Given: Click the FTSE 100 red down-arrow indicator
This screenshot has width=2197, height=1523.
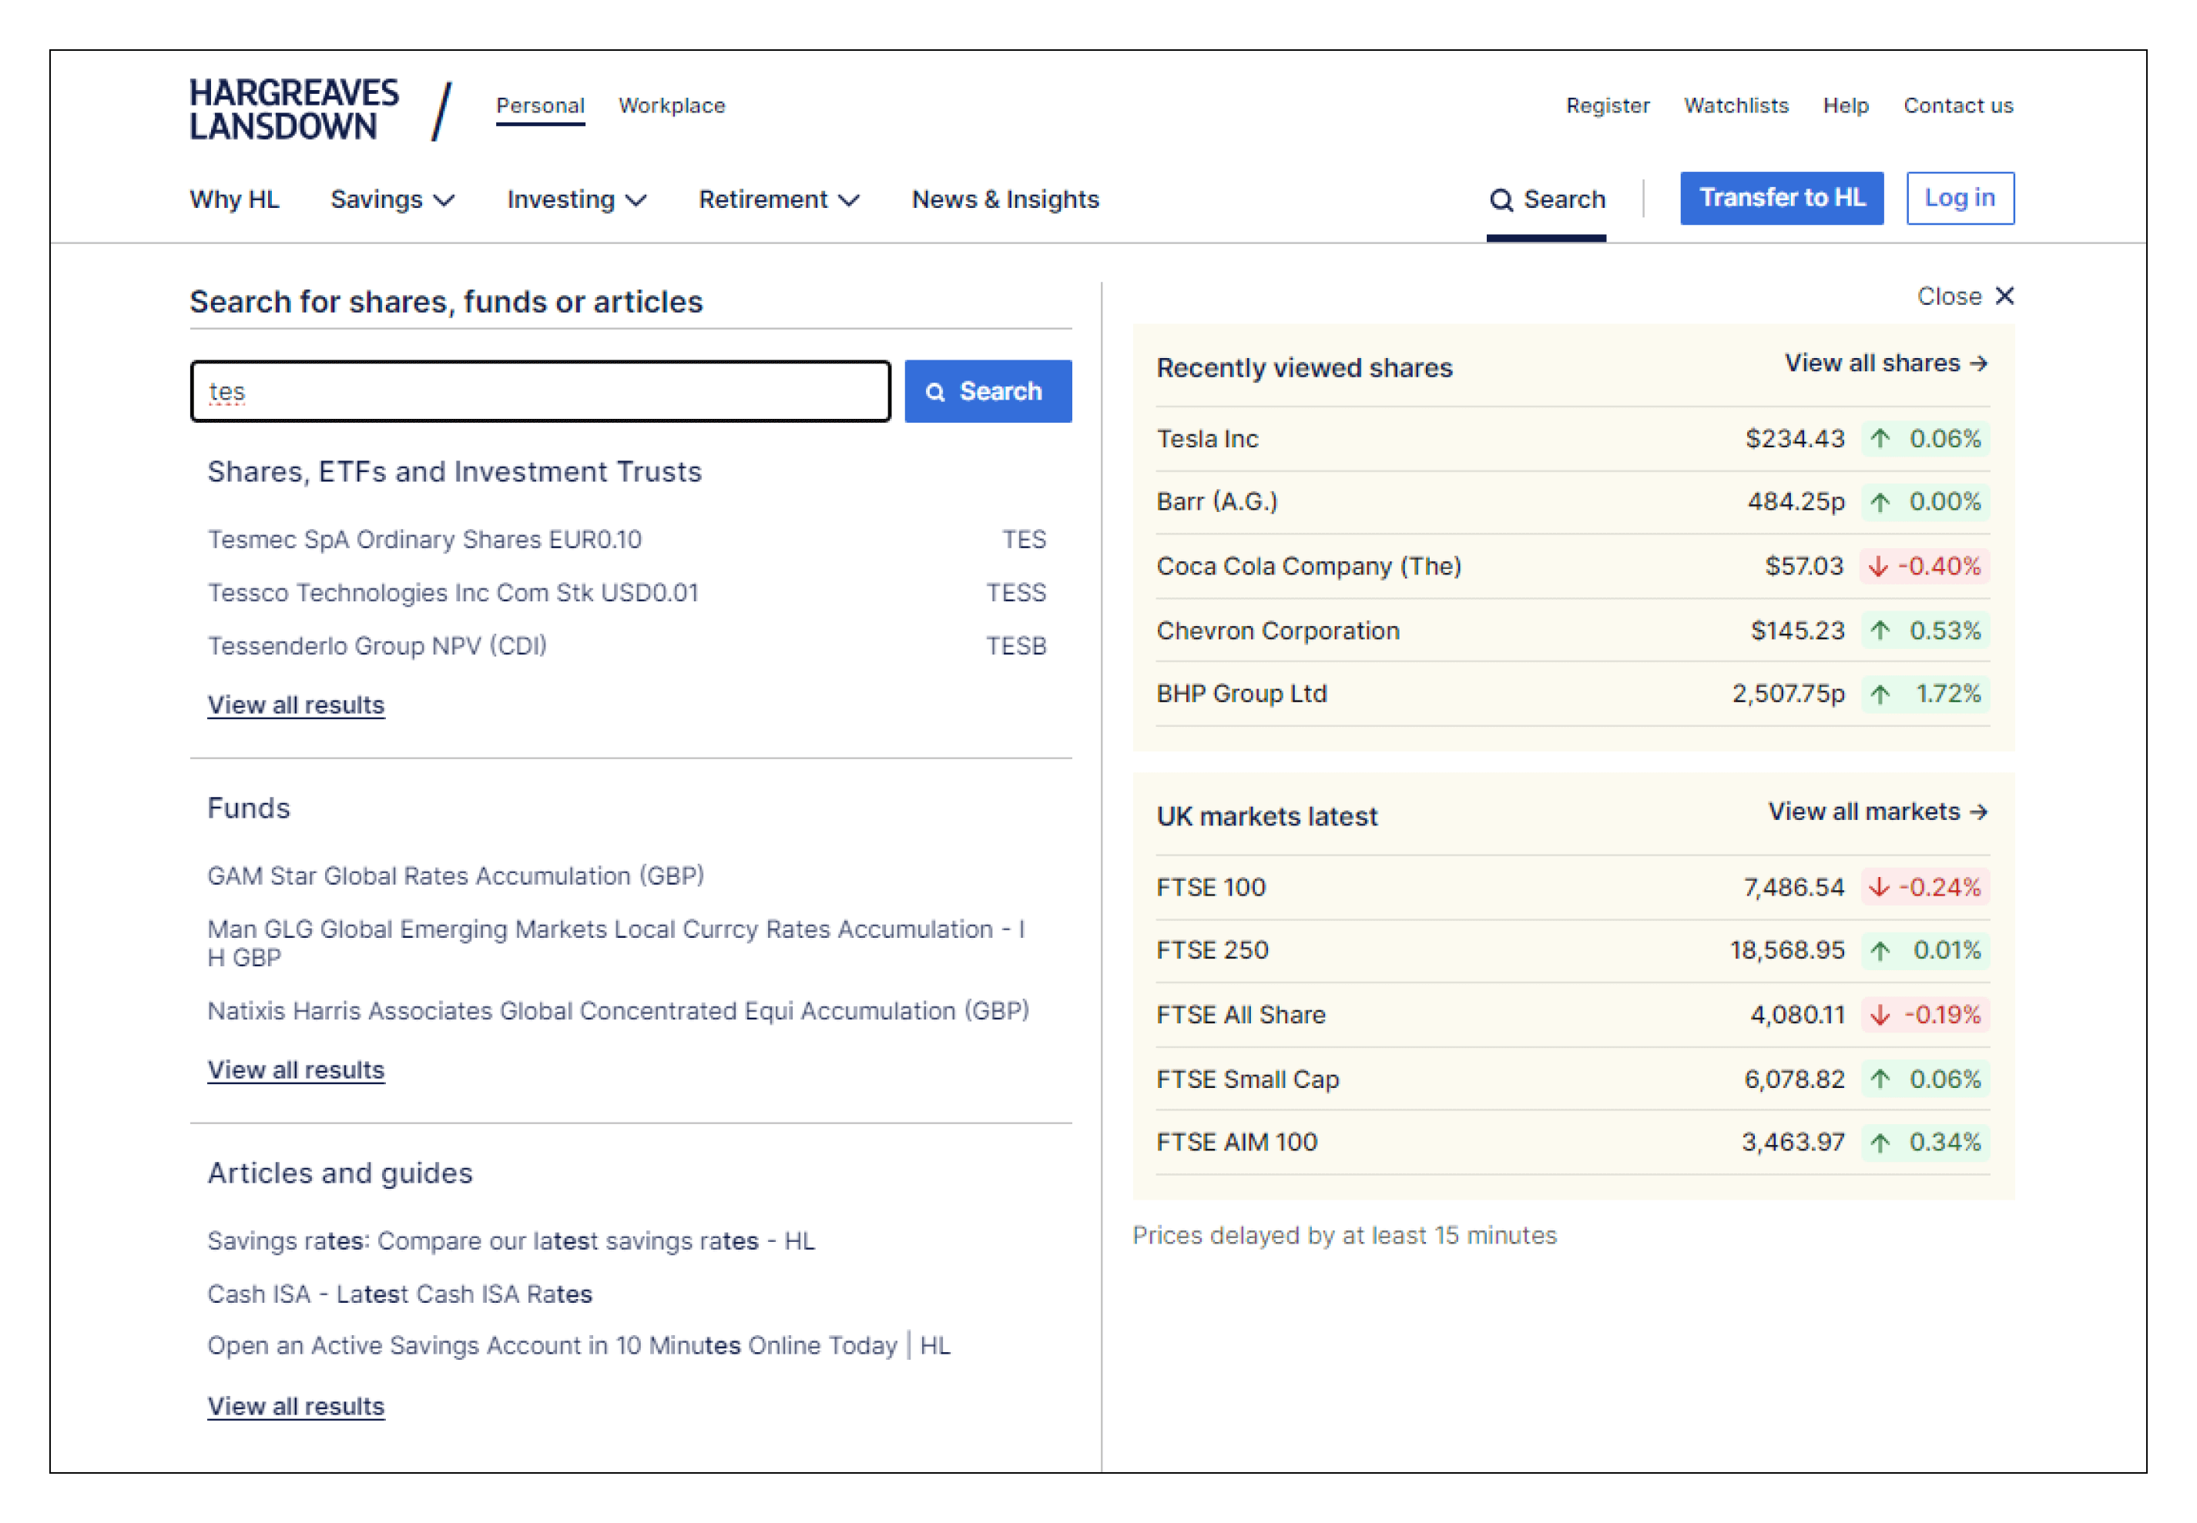Looking at the screenshot, I should (1878, 888).
